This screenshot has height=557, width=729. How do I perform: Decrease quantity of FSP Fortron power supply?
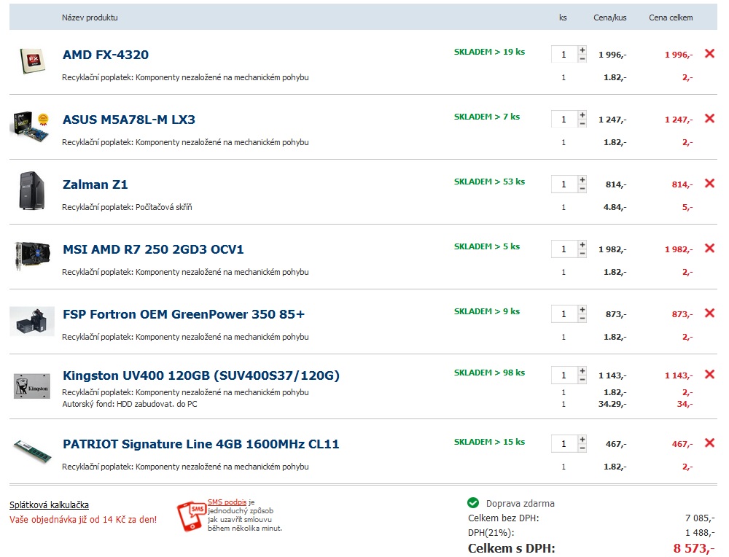tap(582, 318)
